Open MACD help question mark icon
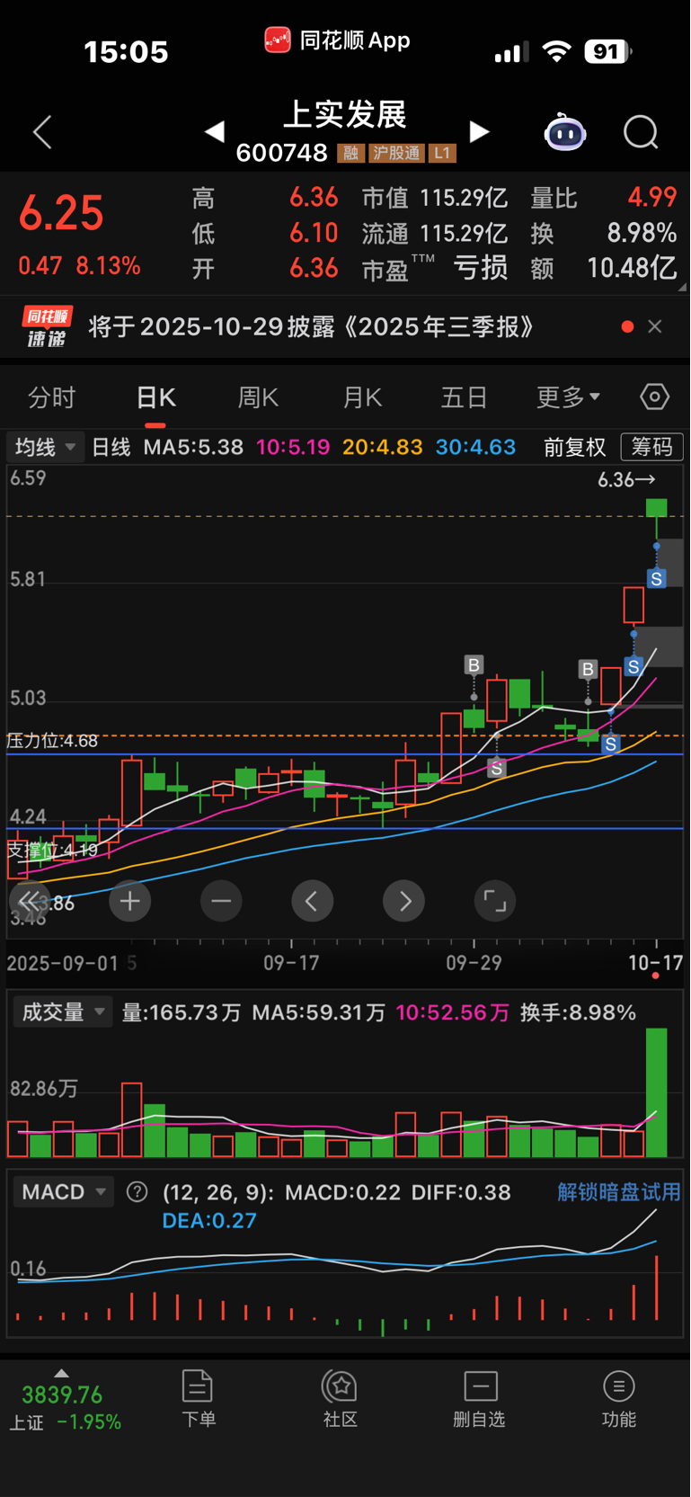 [x=137, y=1192]
